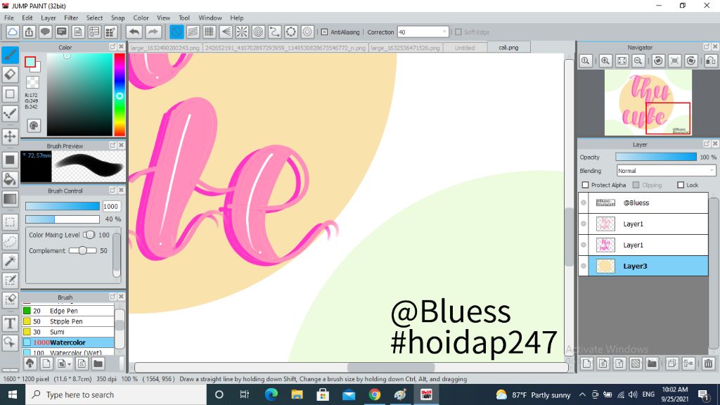720x405 pixels.
Task: Click the foreground color swatch
Action: tap(30, 62)
